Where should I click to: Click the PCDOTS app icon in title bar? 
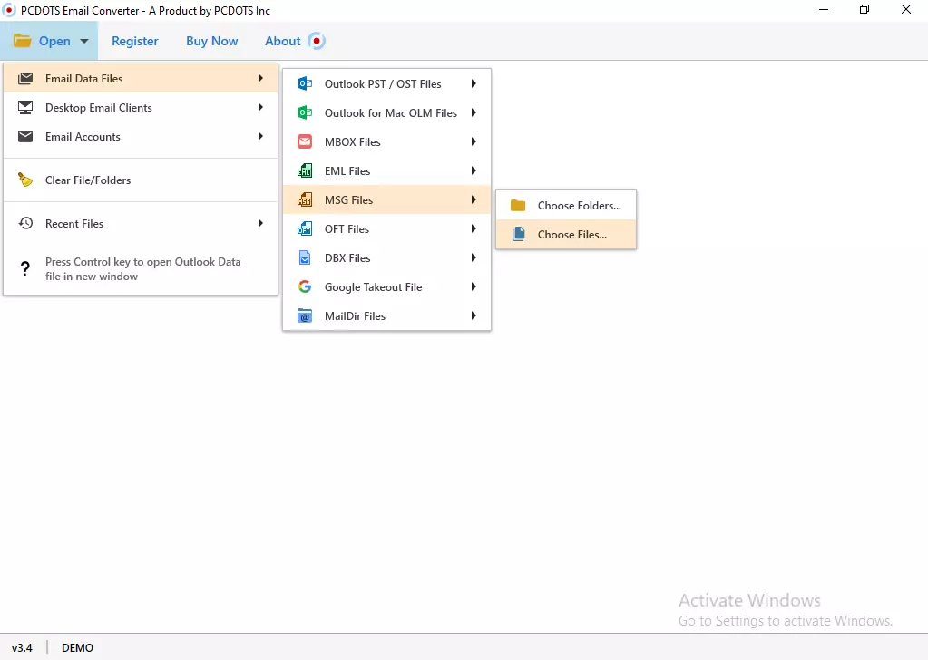coord(9,10)
